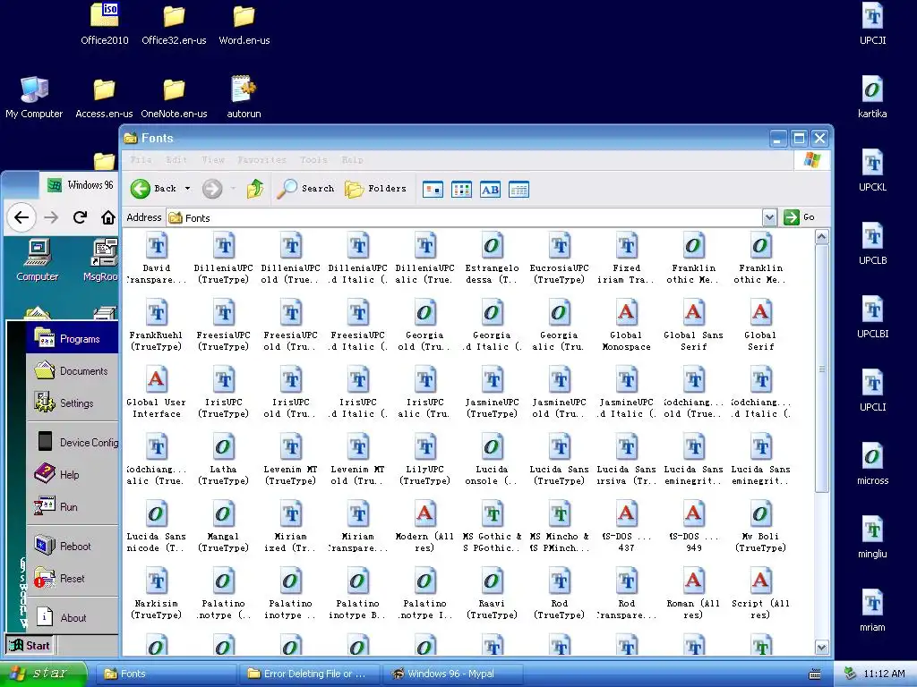Viewport: 917px width, 687px height.
Task: Switch to List view icon
Action: (x=461, y=190)
